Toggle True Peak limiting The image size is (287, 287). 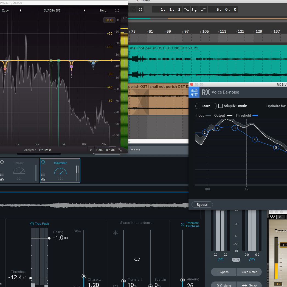(32, 224)
